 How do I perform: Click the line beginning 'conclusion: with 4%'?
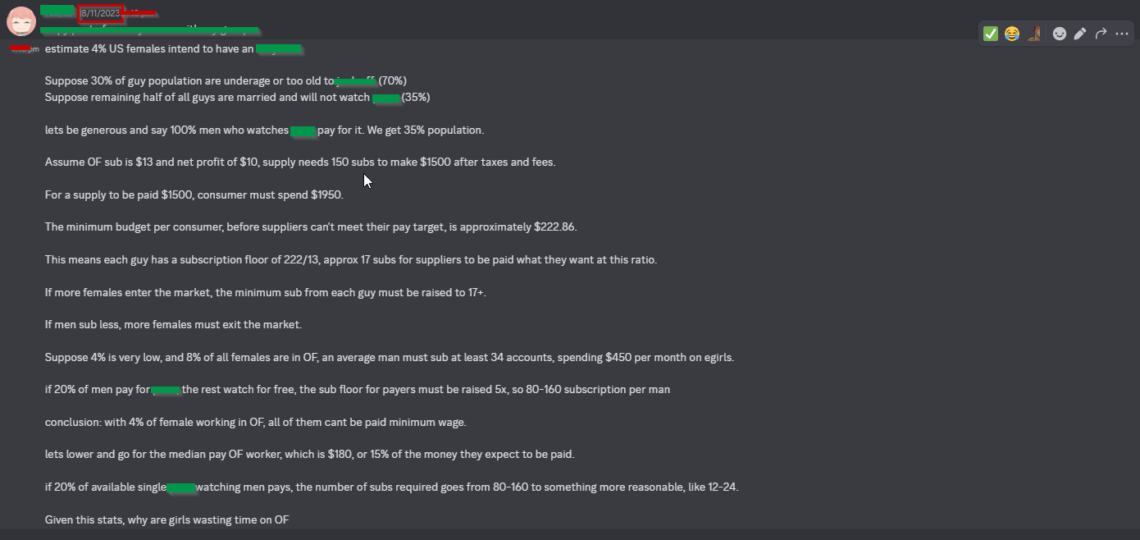(255, 422)
